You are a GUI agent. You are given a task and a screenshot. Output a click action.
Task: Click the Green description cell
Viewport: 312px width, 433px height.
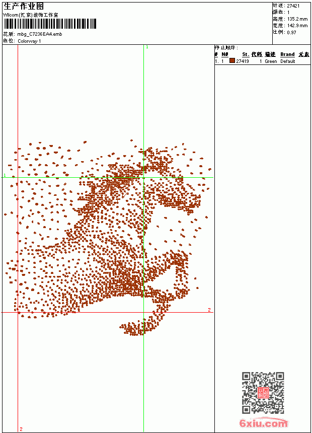[271, 61]
